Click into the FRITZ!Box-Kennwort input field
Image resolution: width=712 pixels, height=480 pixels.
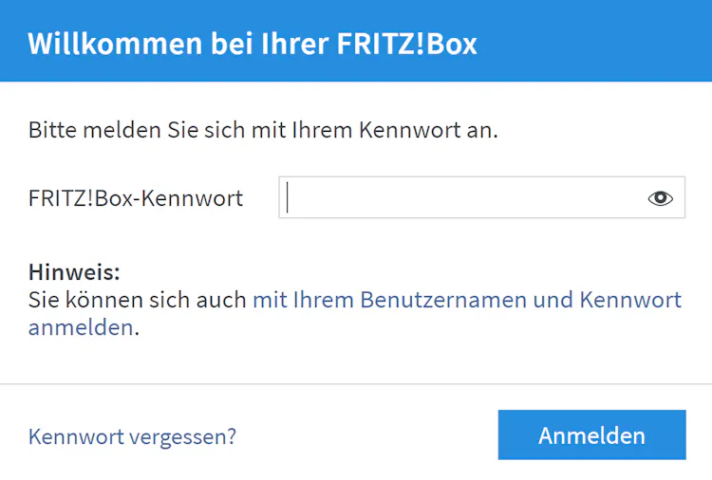coord(465,198)
